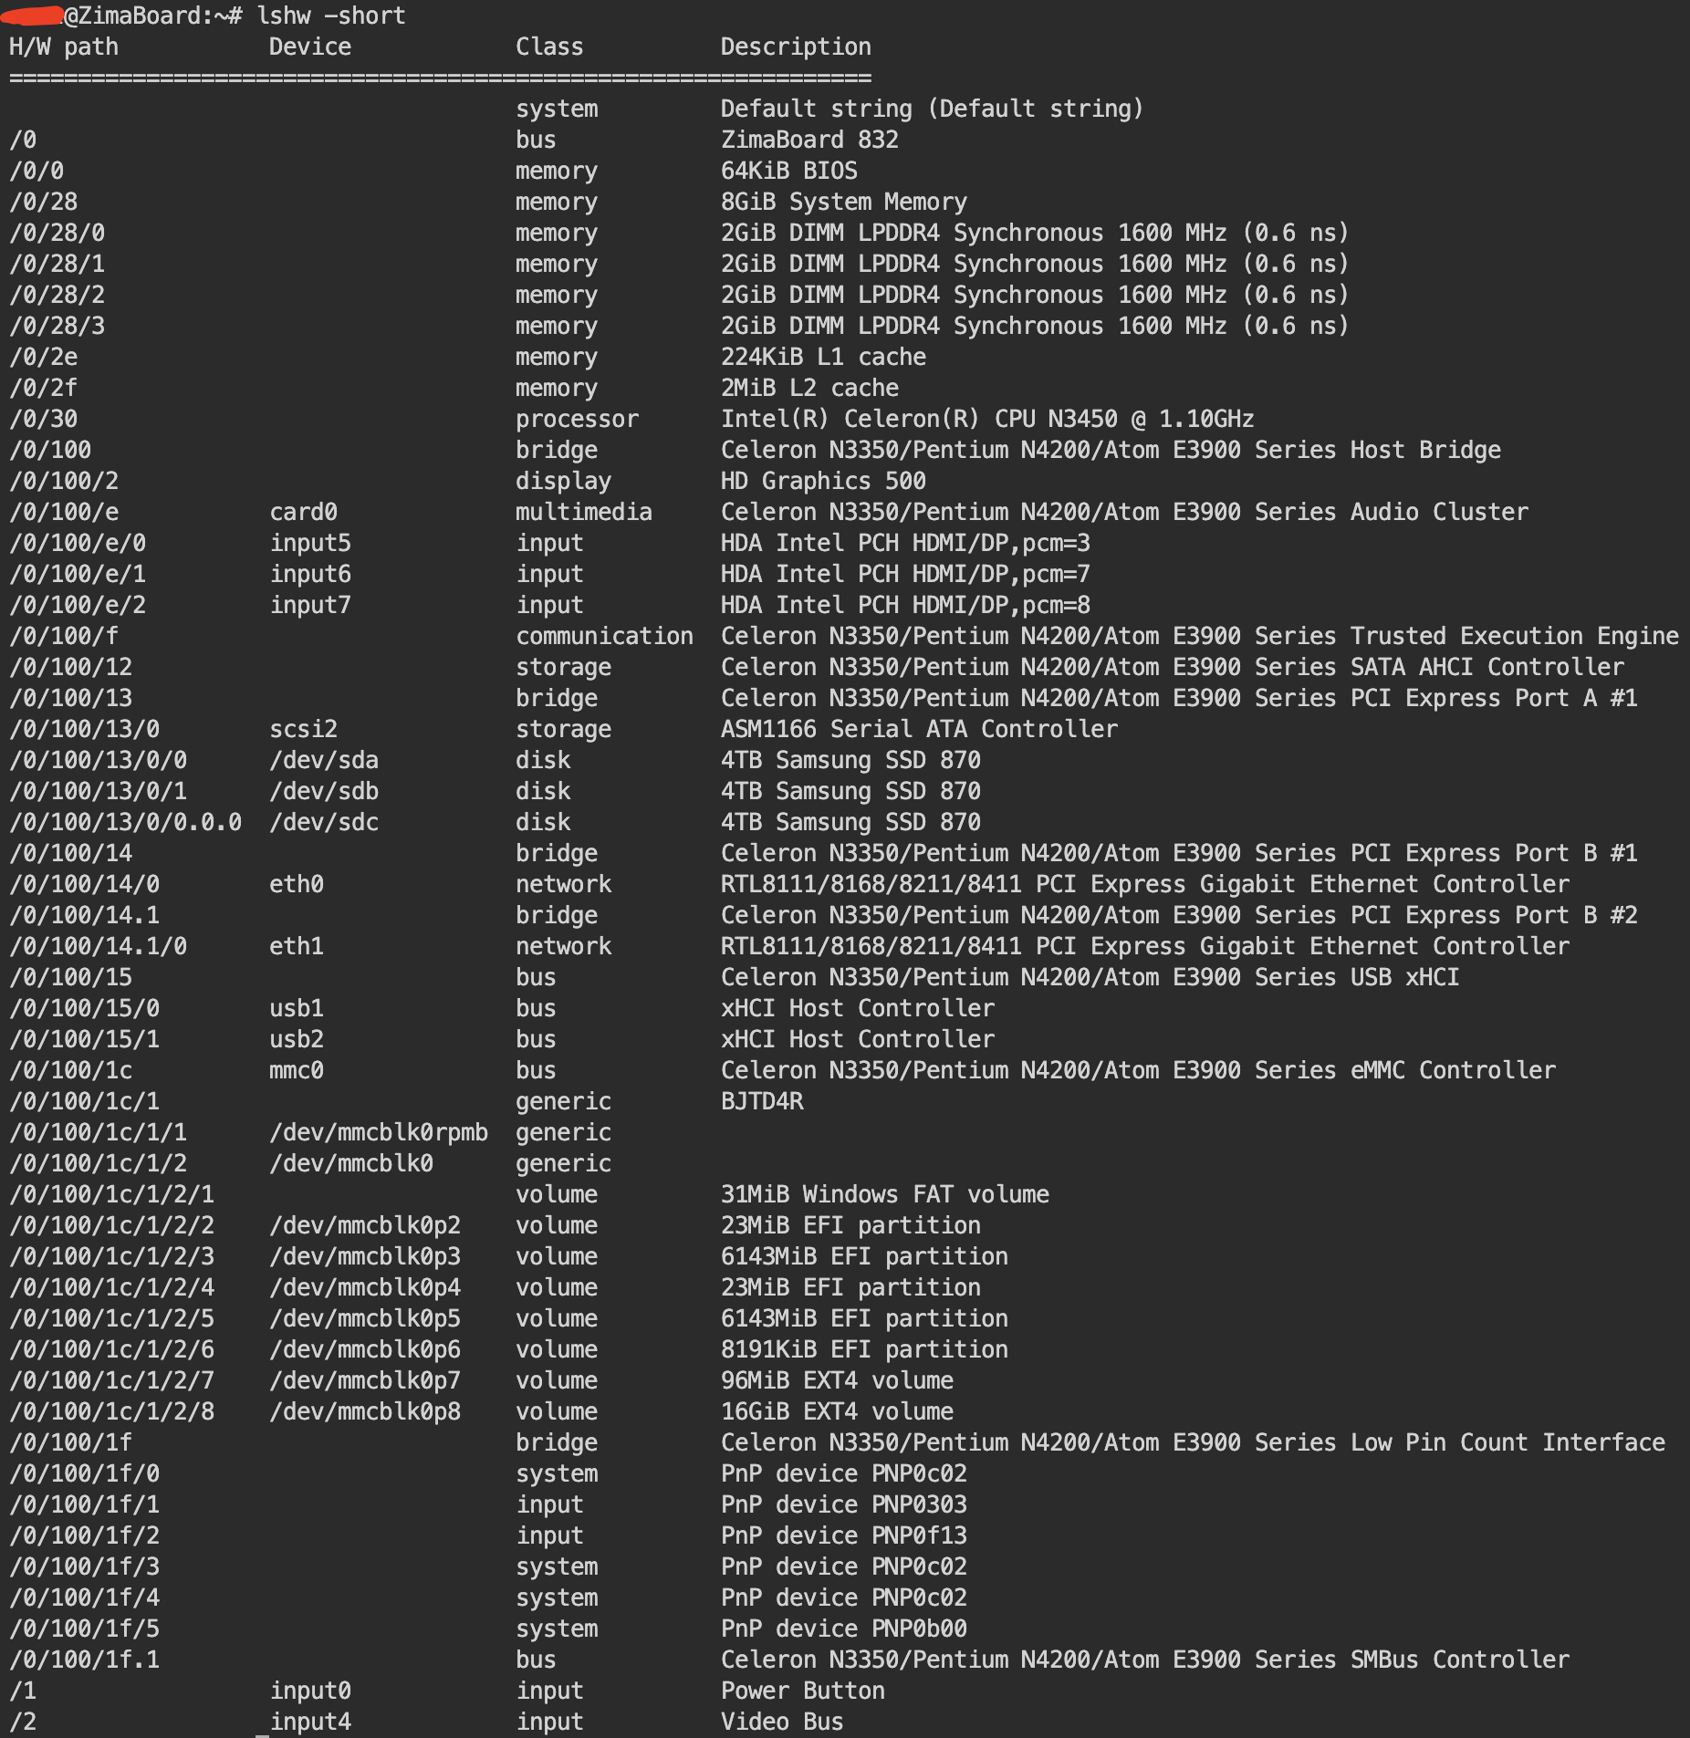Click the /dev/mmcblk0p3 device name

coord(365,1256)
